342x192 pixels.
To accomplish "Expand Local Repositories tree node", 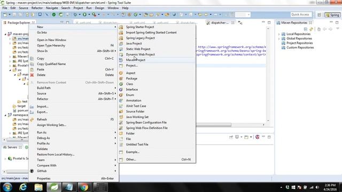I will 279,34.
